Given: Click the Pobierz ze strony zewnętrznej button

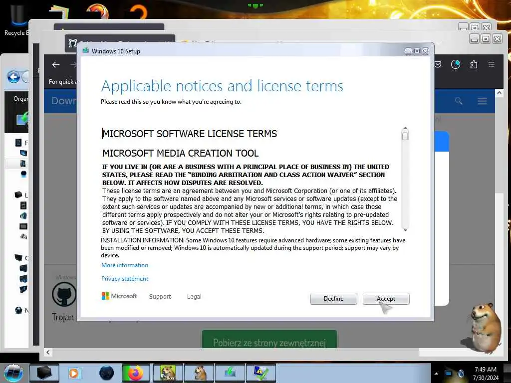Looking at the screenshot, I should pyautogui.click(x=269, y=339).
